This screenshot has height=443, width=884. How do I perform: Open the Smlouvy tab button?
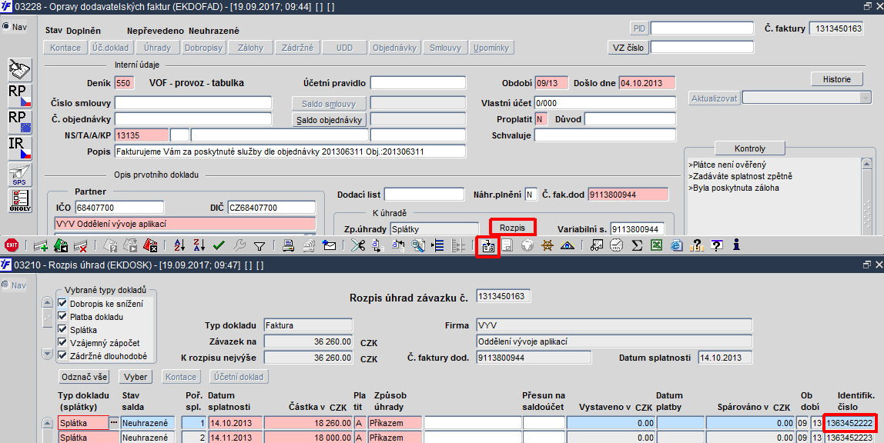(x=445, y=48)
